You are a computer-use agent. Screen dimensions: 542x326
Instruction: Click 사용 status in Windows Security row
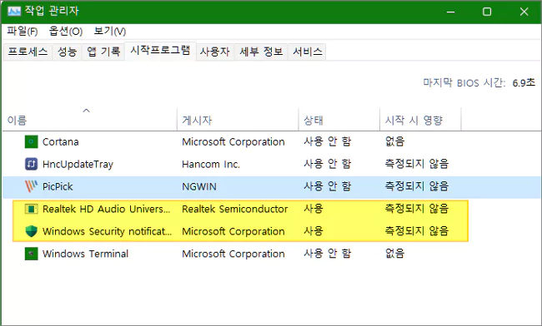coord(314,231)
